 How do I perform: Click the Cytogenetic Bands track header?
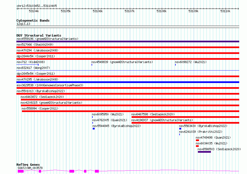(x=33, y=20)
